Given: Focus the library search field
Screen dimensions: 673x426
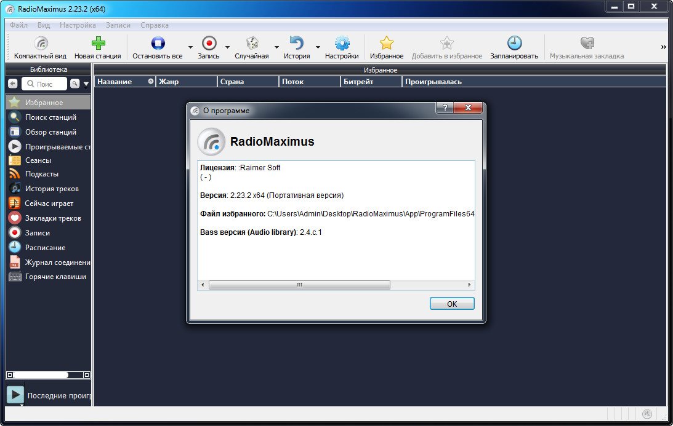Looking at the screenshot, I should pos(44,84).
